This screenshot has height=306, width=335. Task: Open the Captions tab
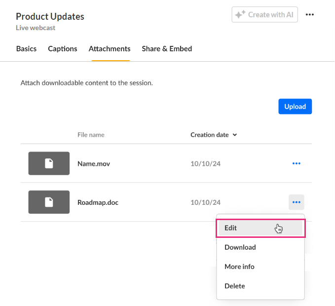coord(63,49)
